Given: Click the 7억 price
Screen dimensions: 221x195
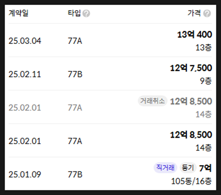Looking at the screenshot, I should pyautogui.click(x=205, y=168).
